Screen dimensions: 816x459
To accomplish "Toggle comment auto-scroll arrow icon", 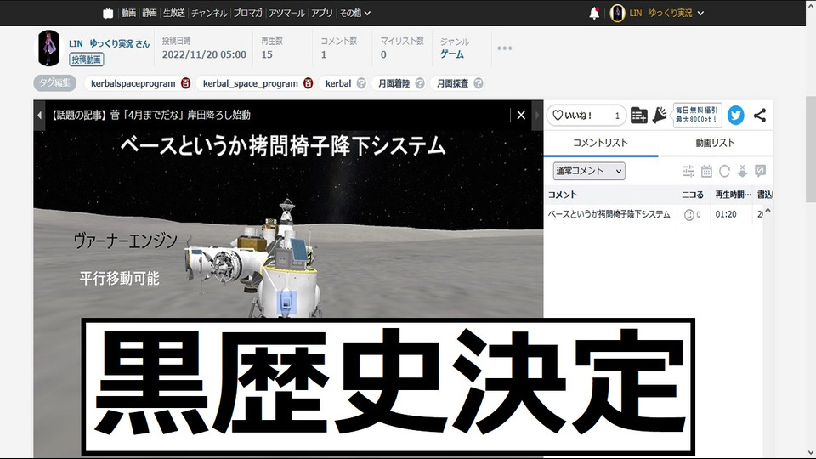I will click(742, 171).
